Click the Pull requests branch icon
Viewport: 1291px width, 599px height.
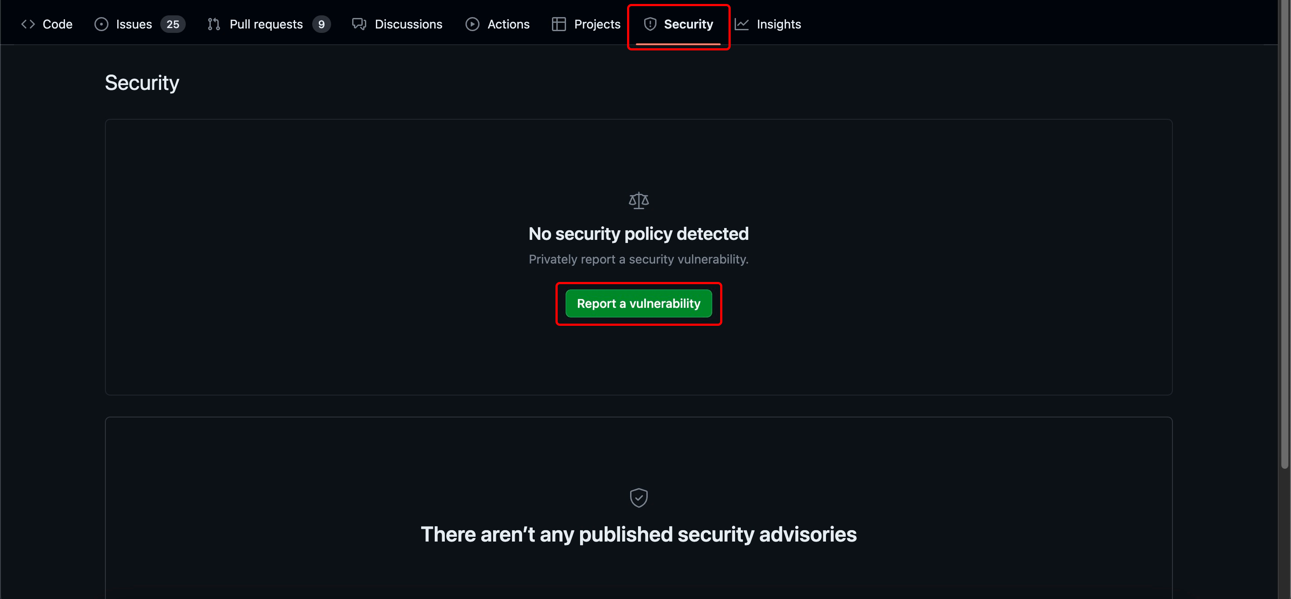coord(213,24)
